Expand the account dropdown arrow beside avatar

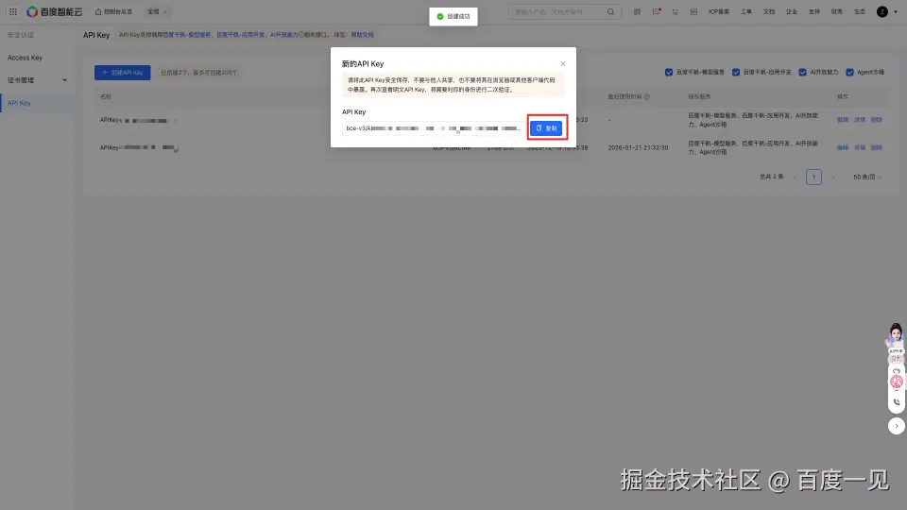896,11
